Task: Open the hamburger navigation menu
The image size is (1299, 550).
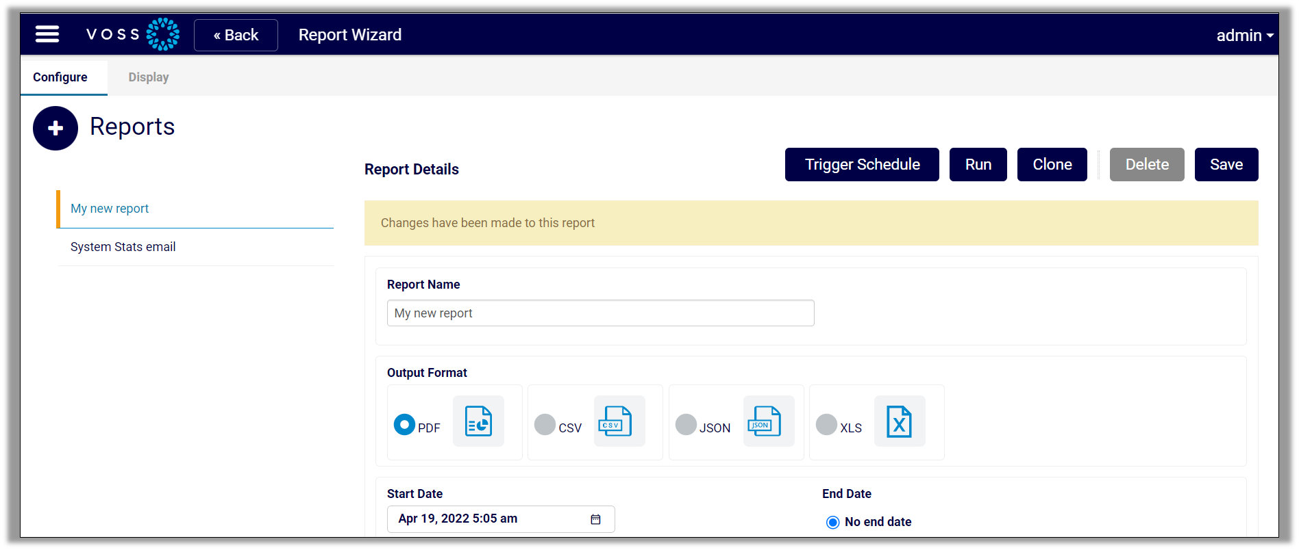Action: tap(47, 34)
